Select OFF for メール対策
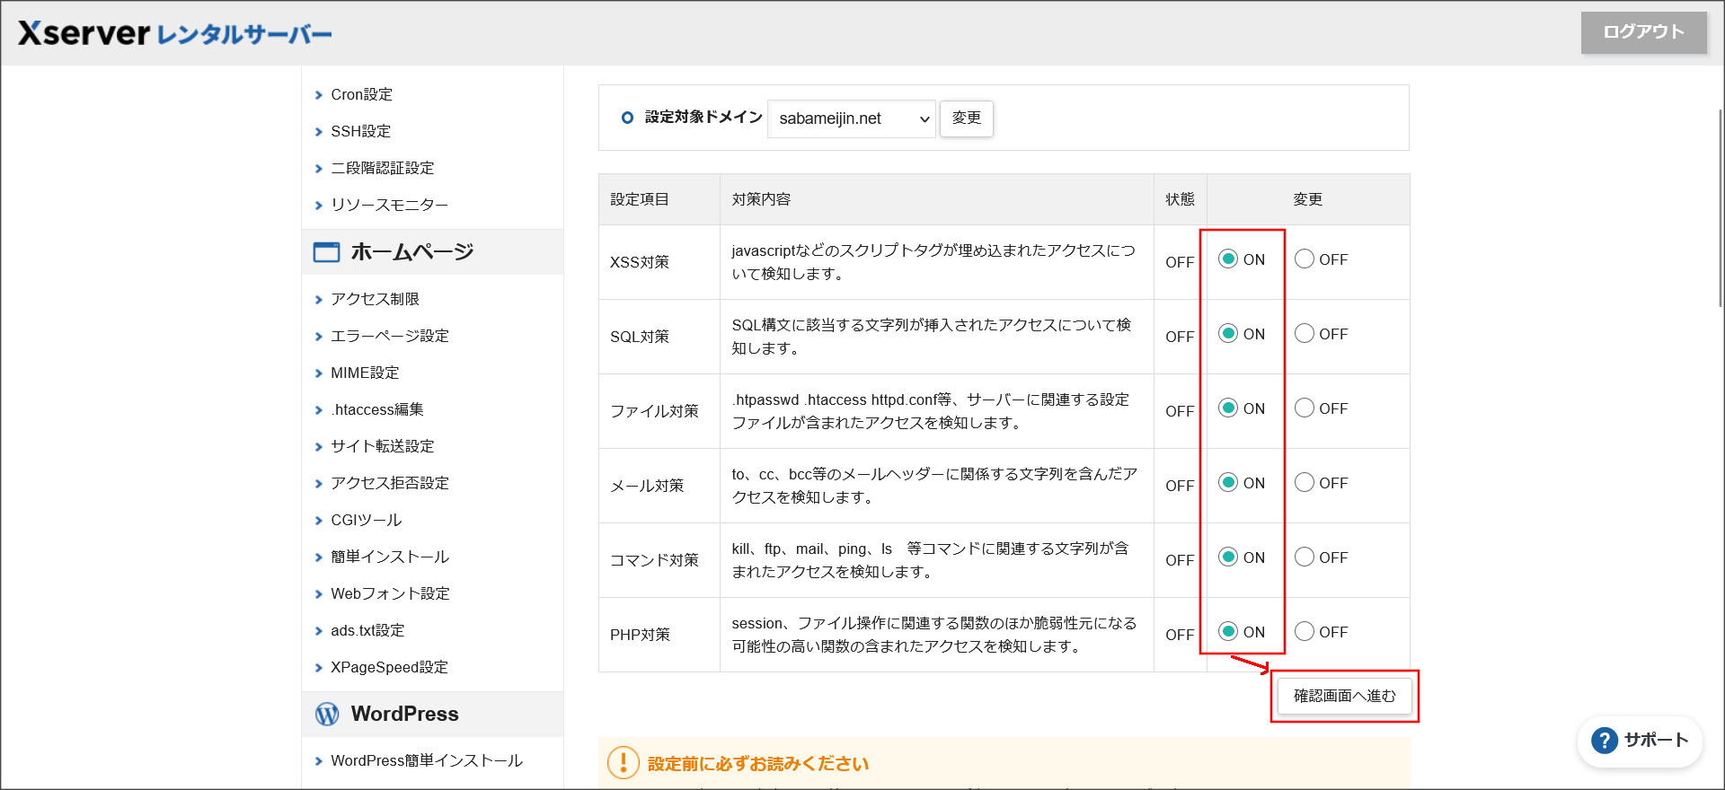This screenshot has width=1725, height=790. 1305,483
